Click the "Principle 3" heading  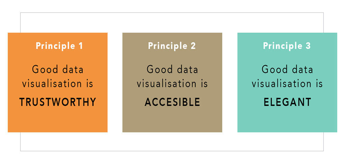click(287, 46)
